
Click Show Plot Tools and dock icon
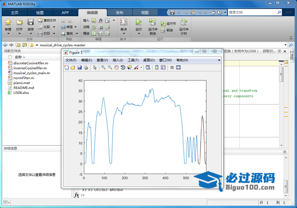click(179, 67)
